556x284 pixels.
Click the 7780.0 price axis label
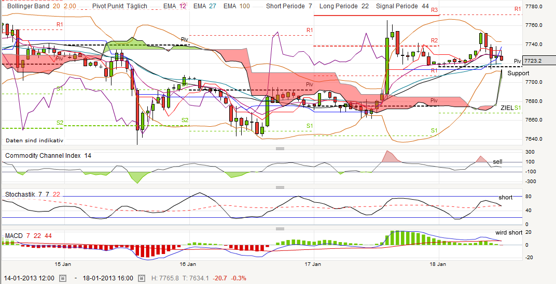click(x=534, y=7)
